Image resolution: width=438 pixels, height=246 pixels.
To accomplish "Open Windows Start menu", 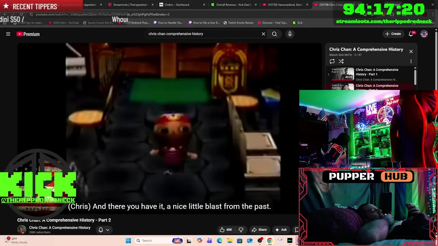I will pyautogui.click(x=128, y=241).
